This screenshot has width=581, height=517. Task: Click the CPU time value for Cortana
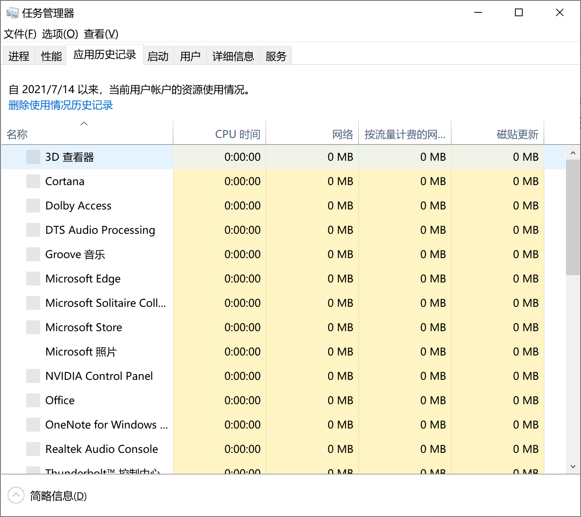point(243,181)
